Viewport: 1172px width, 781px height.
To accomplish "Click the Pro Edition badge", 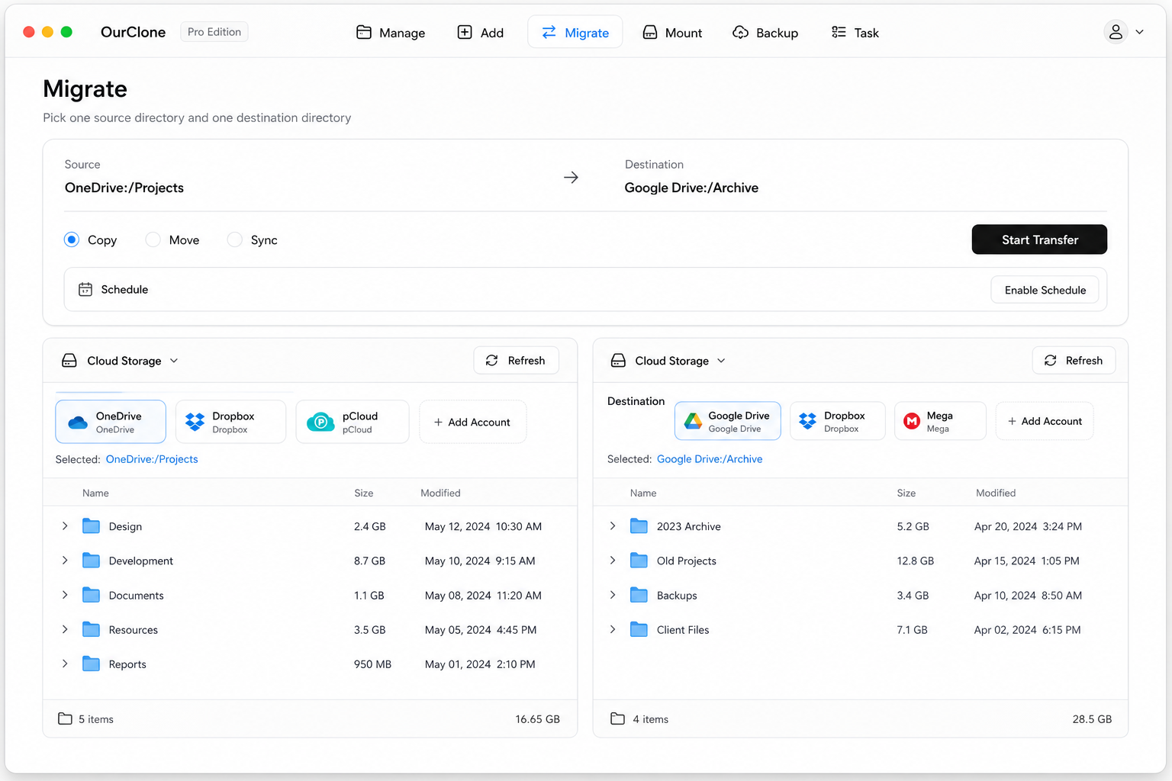I will pos(214,32).
